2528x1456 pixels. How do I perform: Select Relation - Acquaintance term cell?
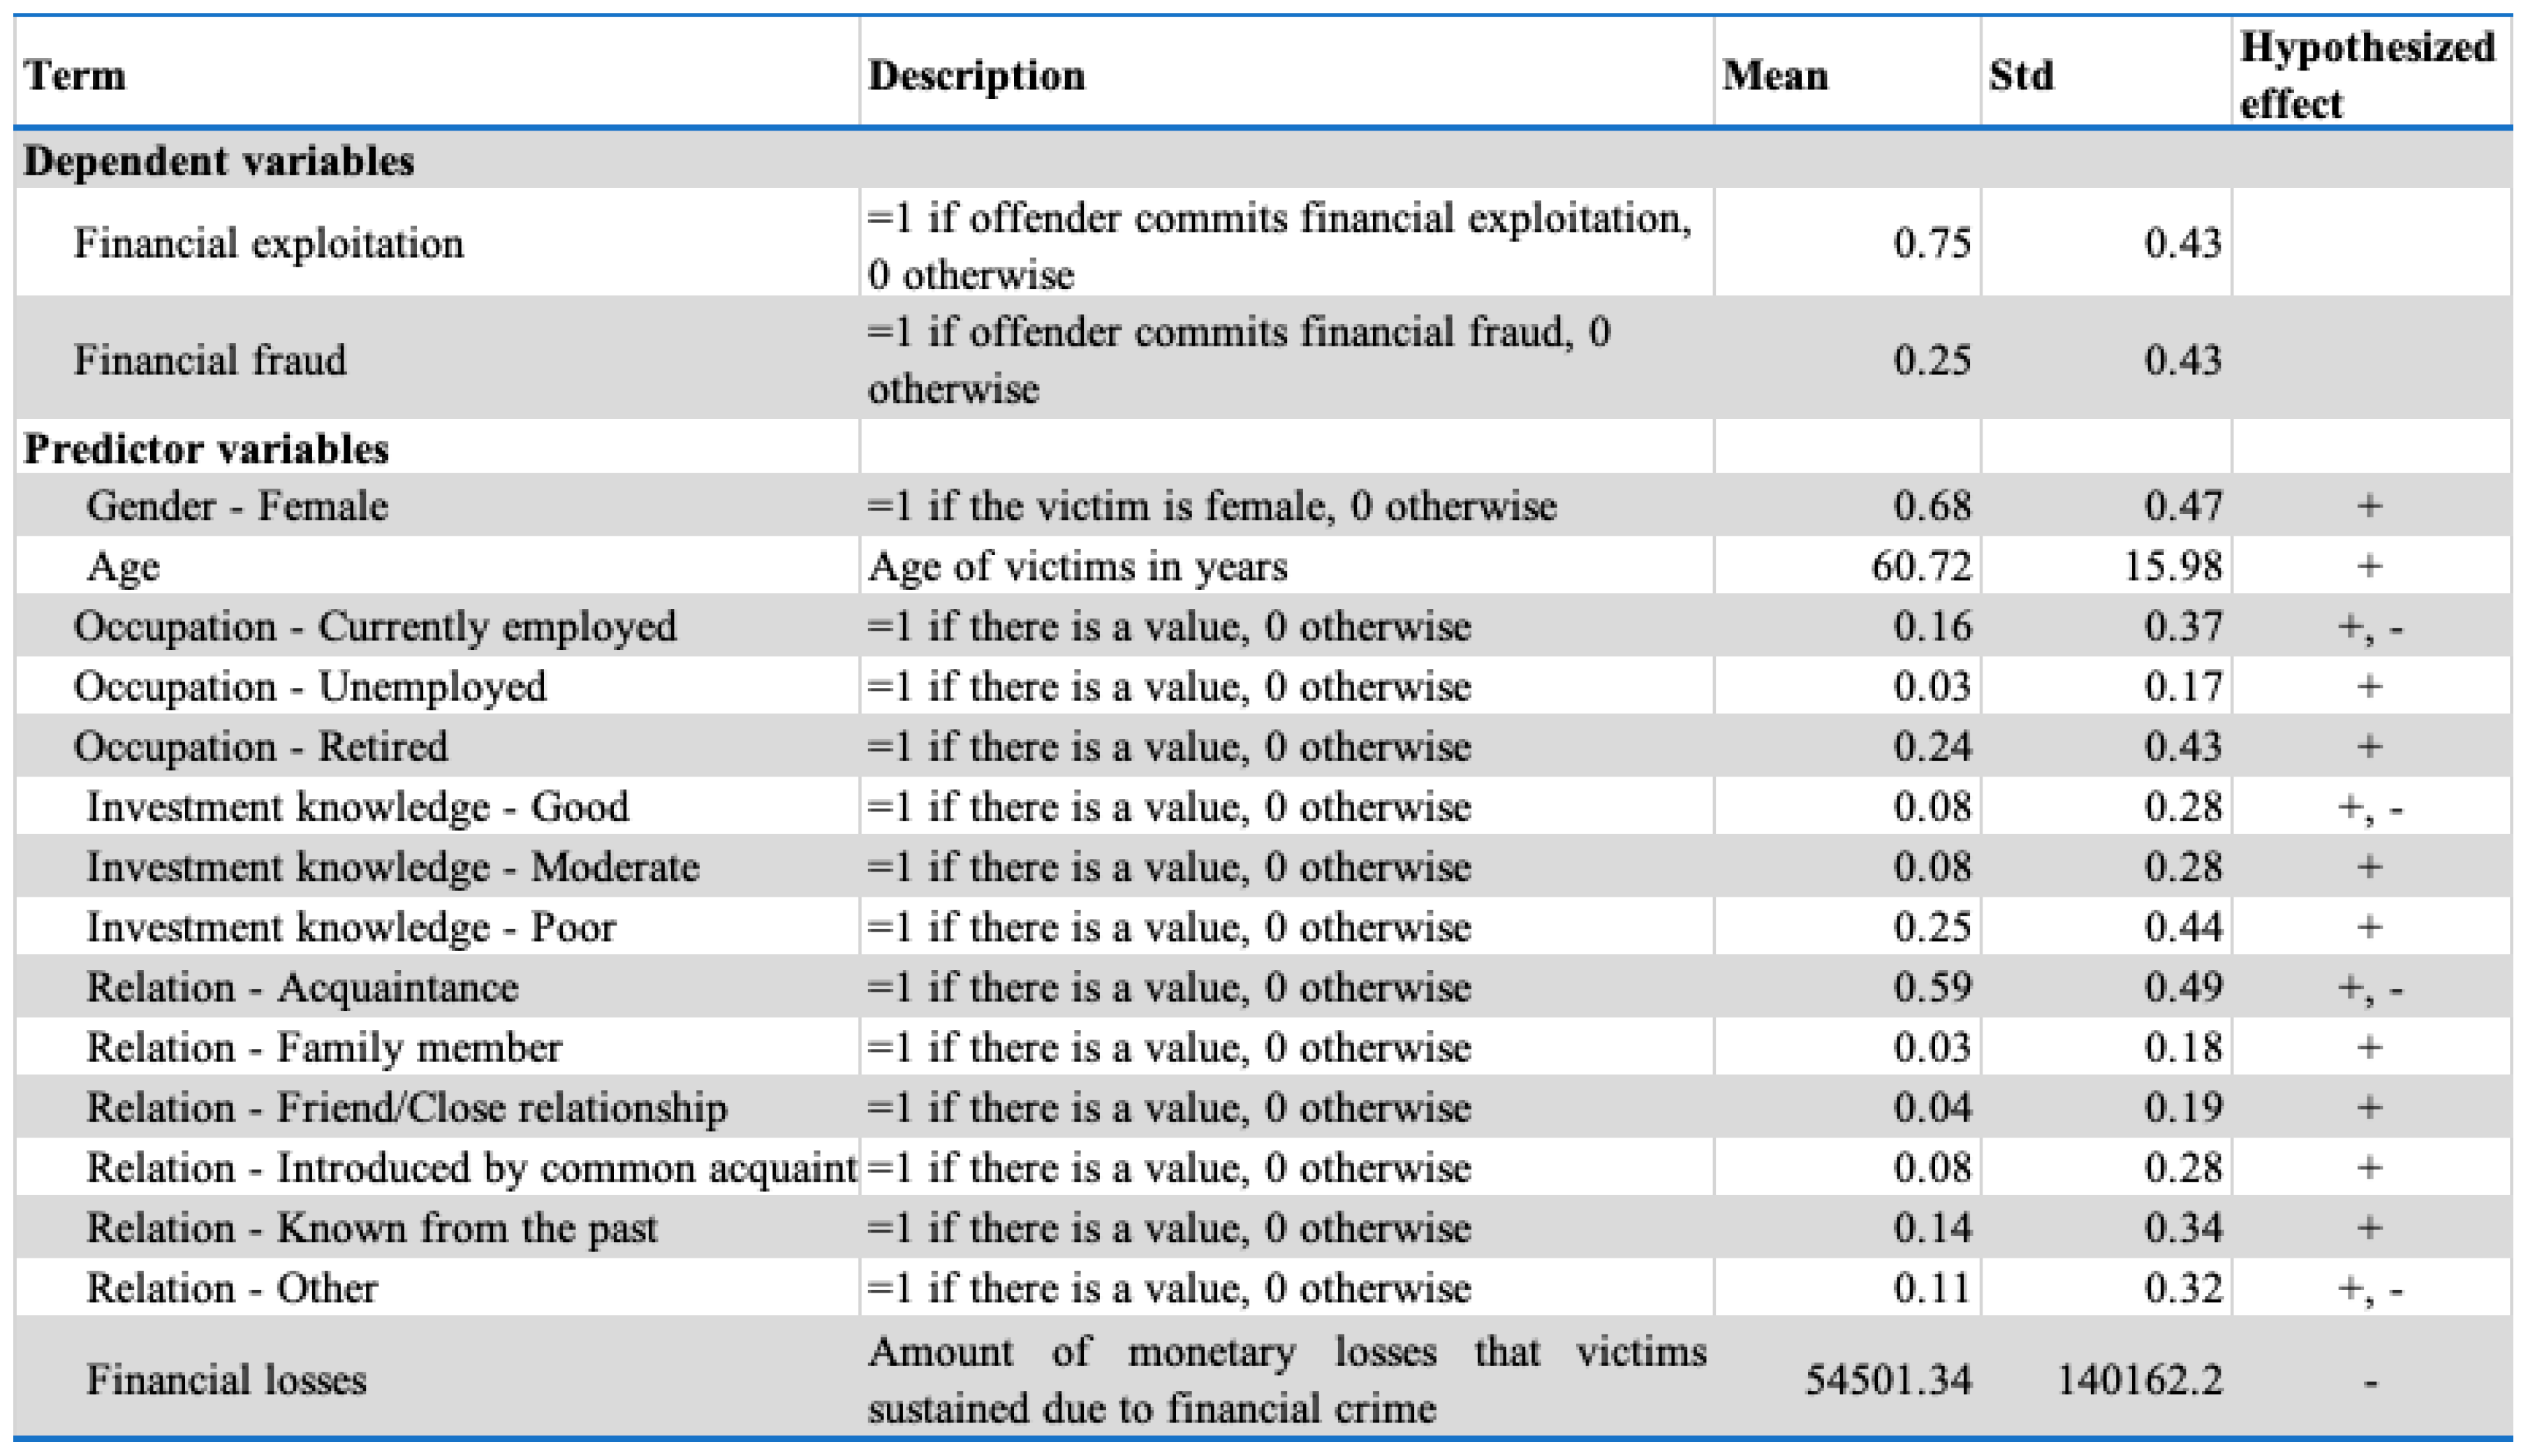click(302, 988)
